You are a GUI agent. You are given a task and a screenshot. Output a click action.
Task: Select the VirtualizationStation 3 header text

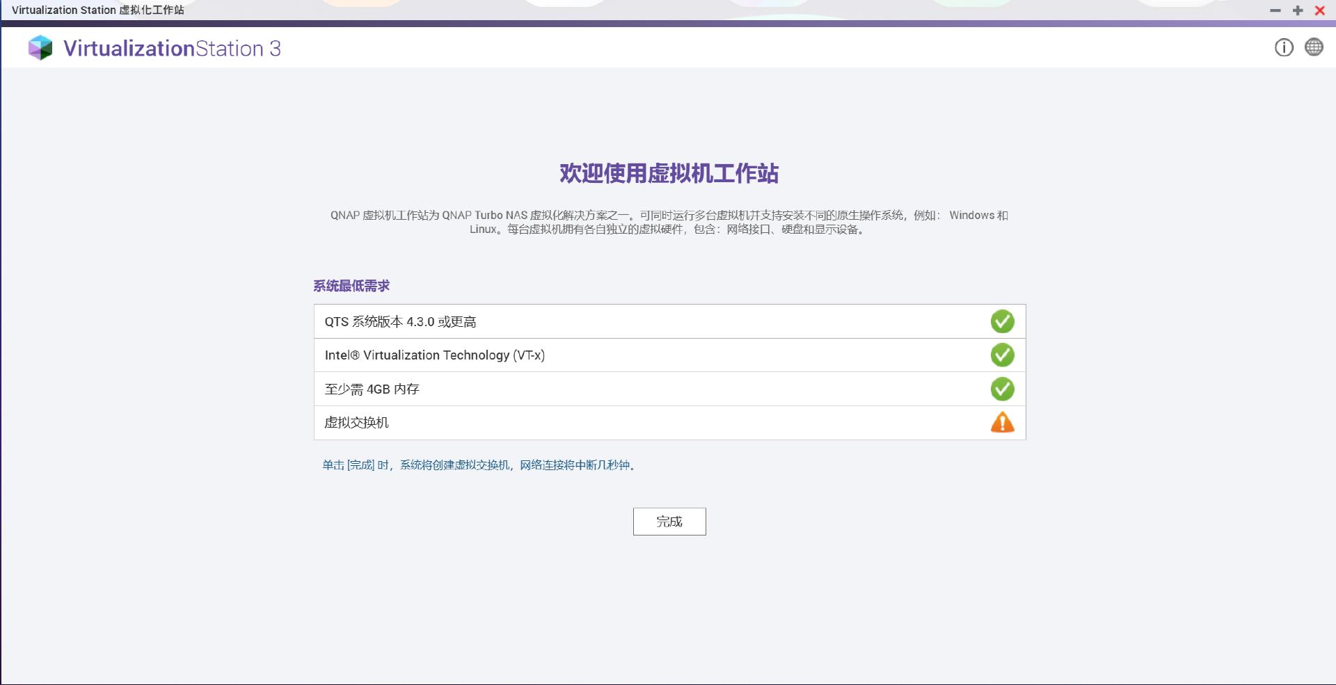pos(172,49)
